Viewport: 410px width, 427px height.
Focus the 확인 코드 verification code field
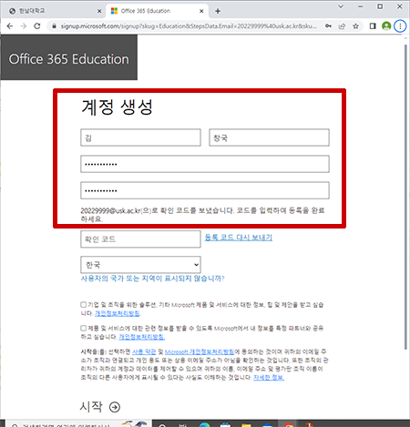pyautogui.click(x=140, y=239)
